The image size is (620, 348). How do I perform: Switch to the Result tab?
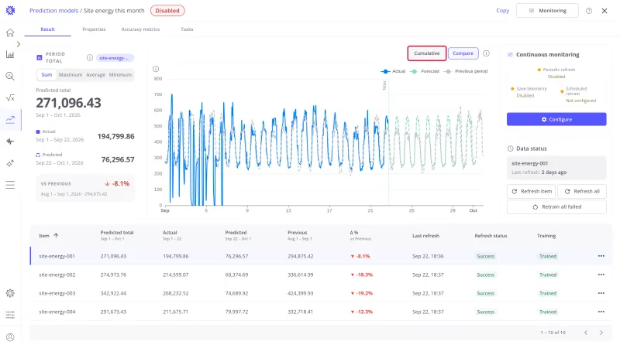click(47, 29)
